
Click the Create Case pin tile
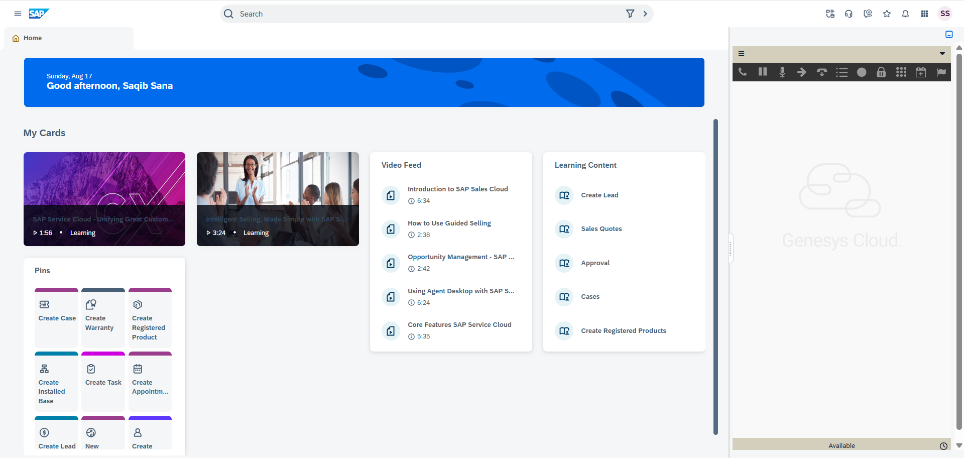(57, 317)
